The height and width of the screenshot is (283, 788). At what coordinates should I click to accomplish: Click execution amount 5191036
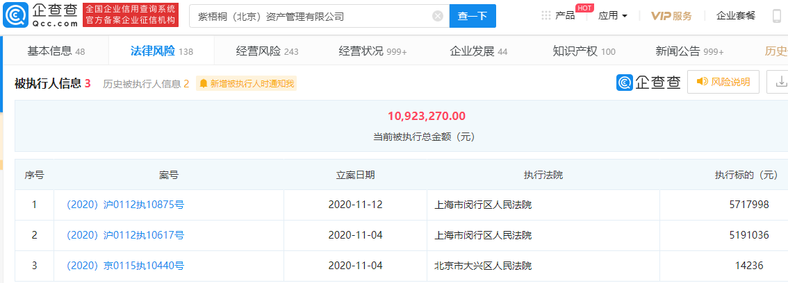point(749,235)
